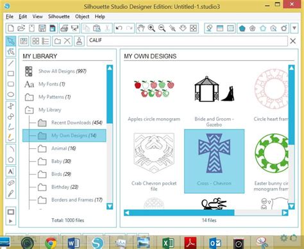Pick the Rounded Rectangle tool
Image resolution: width=304 pixels, height=249 pixels.
[11, 84]
